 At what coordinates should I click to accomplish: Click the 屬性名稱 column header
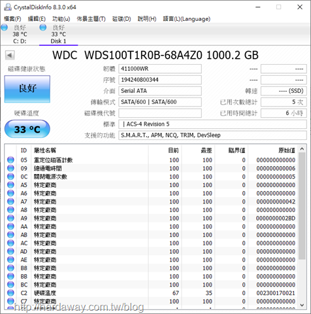(x=90, y=150)
